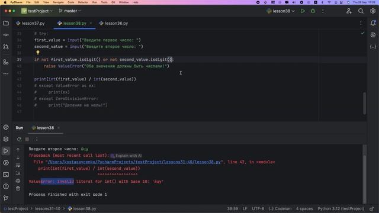Open the Commit tool window icon
This screenshot has height=213, width=379.
6,35
